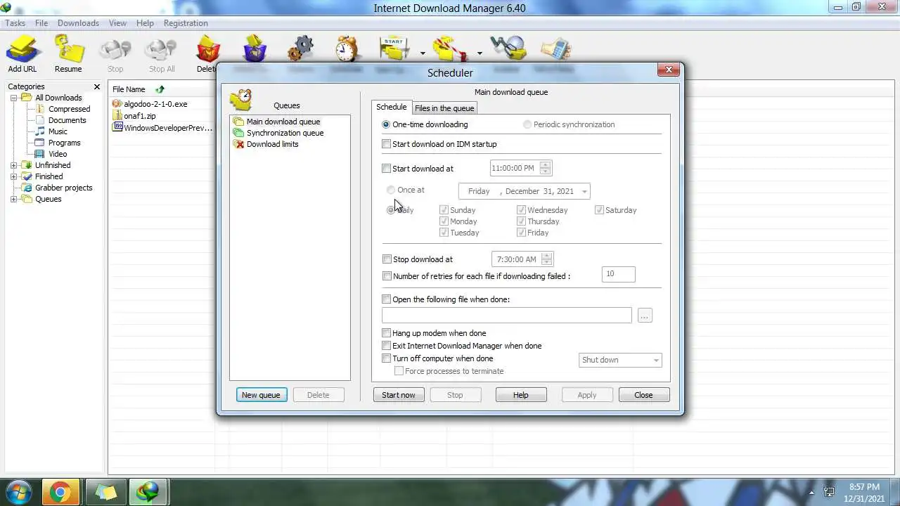Click the retries count field showing 10
The image size is (900, 506).
pos(619,274)
